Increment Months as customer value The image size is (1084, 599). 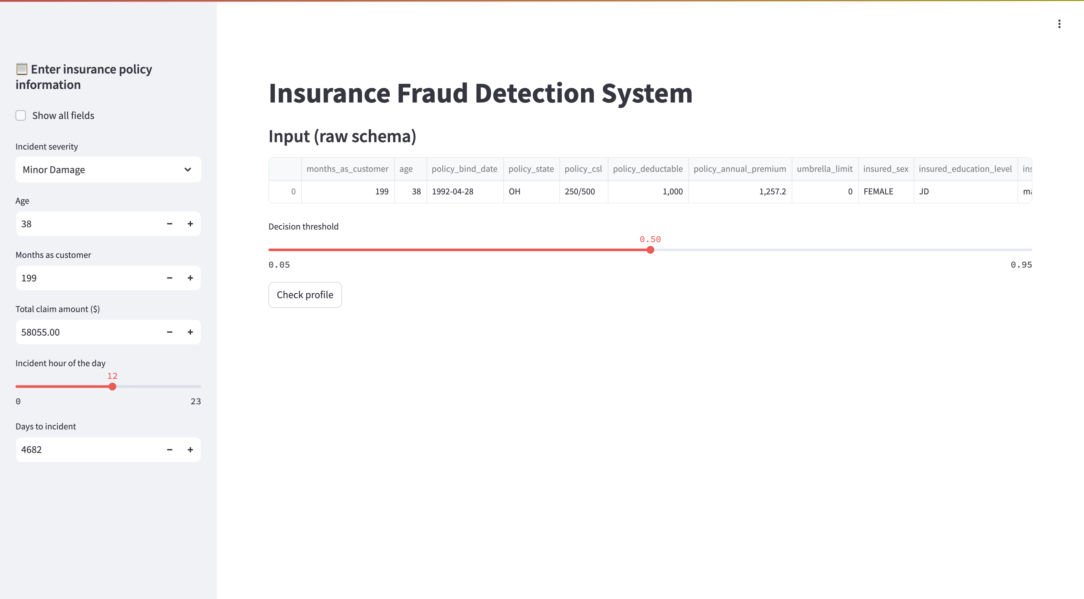[190, 278]
